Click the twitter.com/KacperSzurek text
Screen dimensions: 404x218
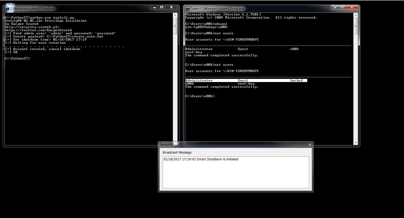coord(39,30)
